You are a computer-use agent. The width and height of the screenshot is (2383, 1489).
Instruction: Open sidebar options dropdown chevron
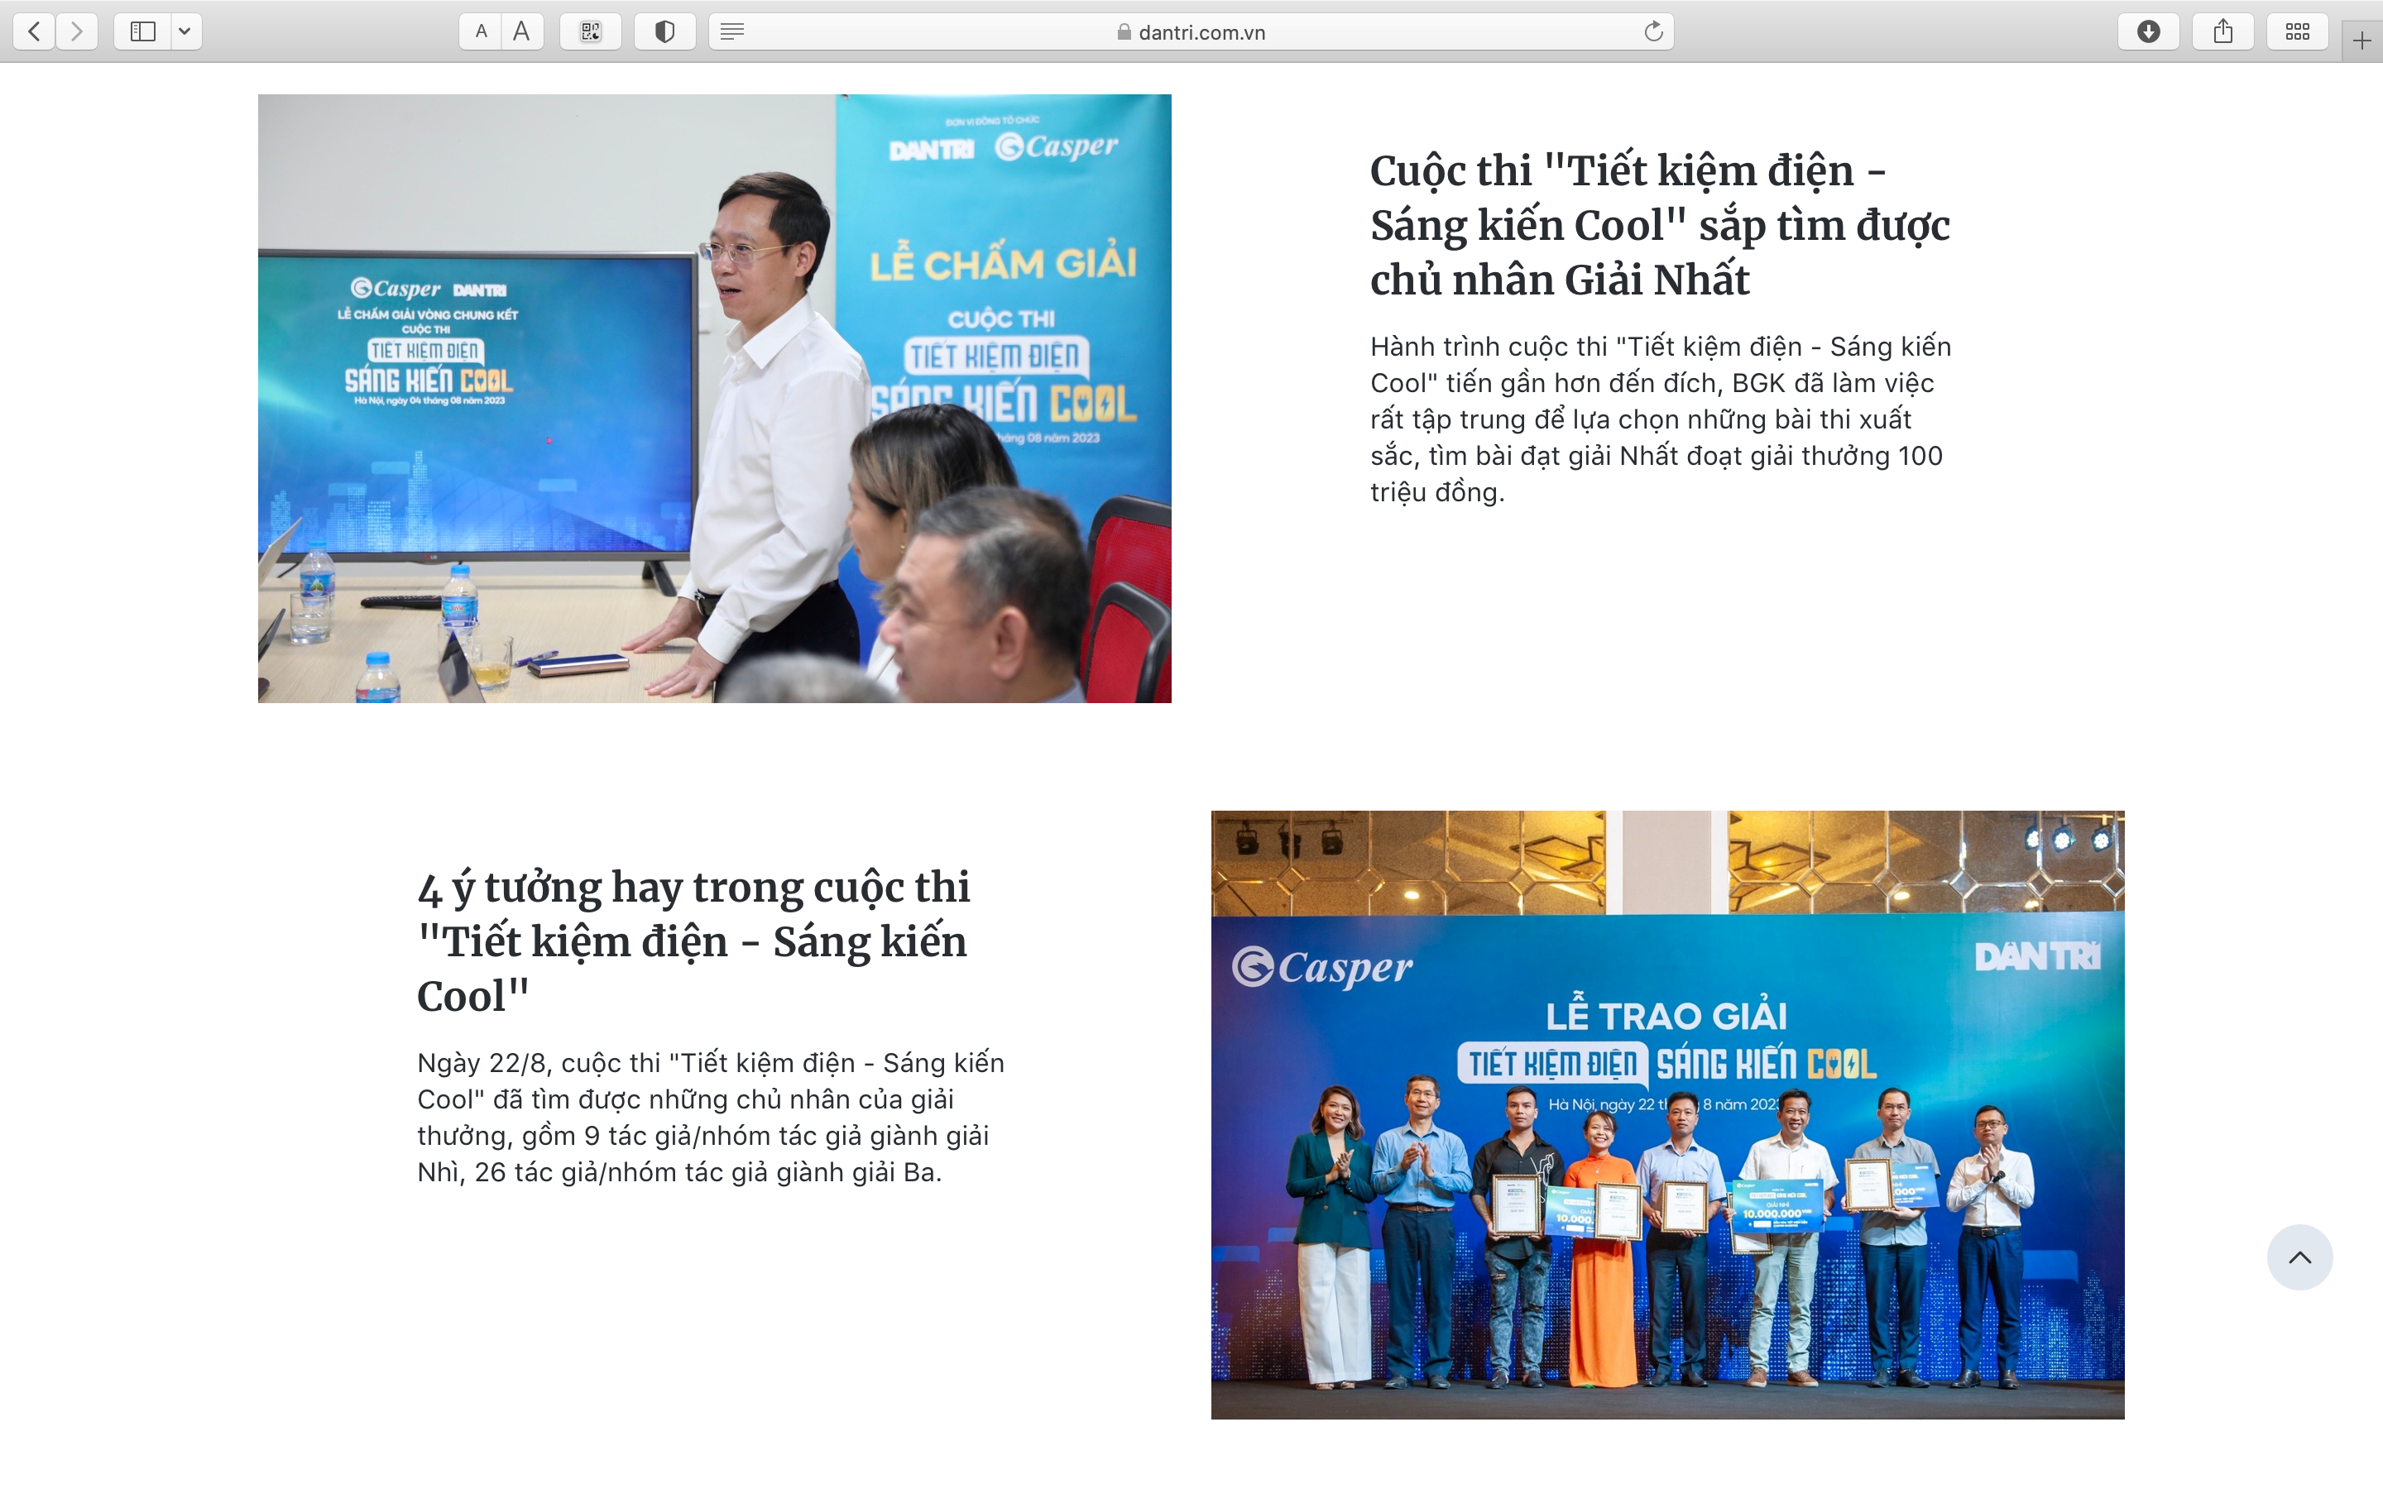tap(185, 31)
